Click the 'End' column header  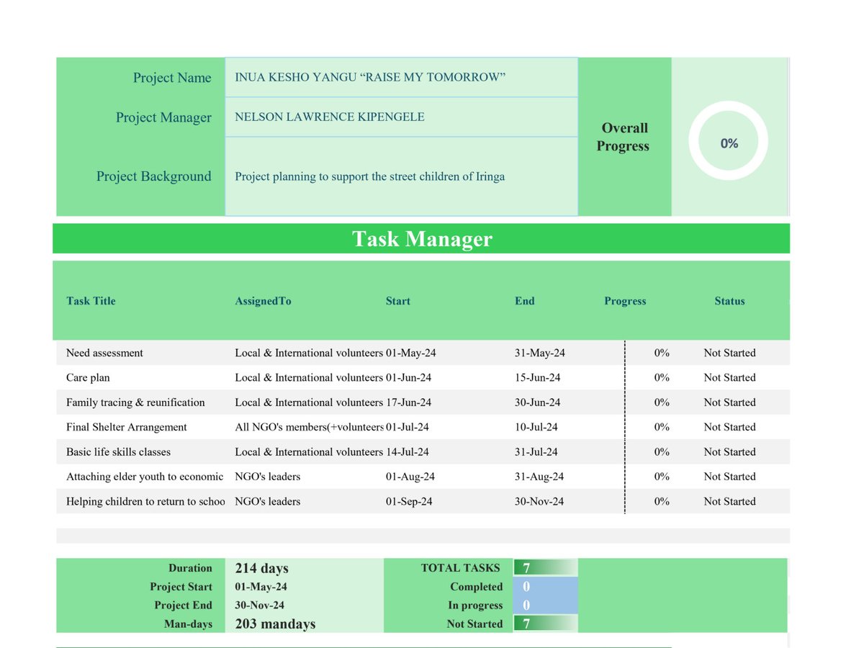pyautogui.click(x=524, y=301)
